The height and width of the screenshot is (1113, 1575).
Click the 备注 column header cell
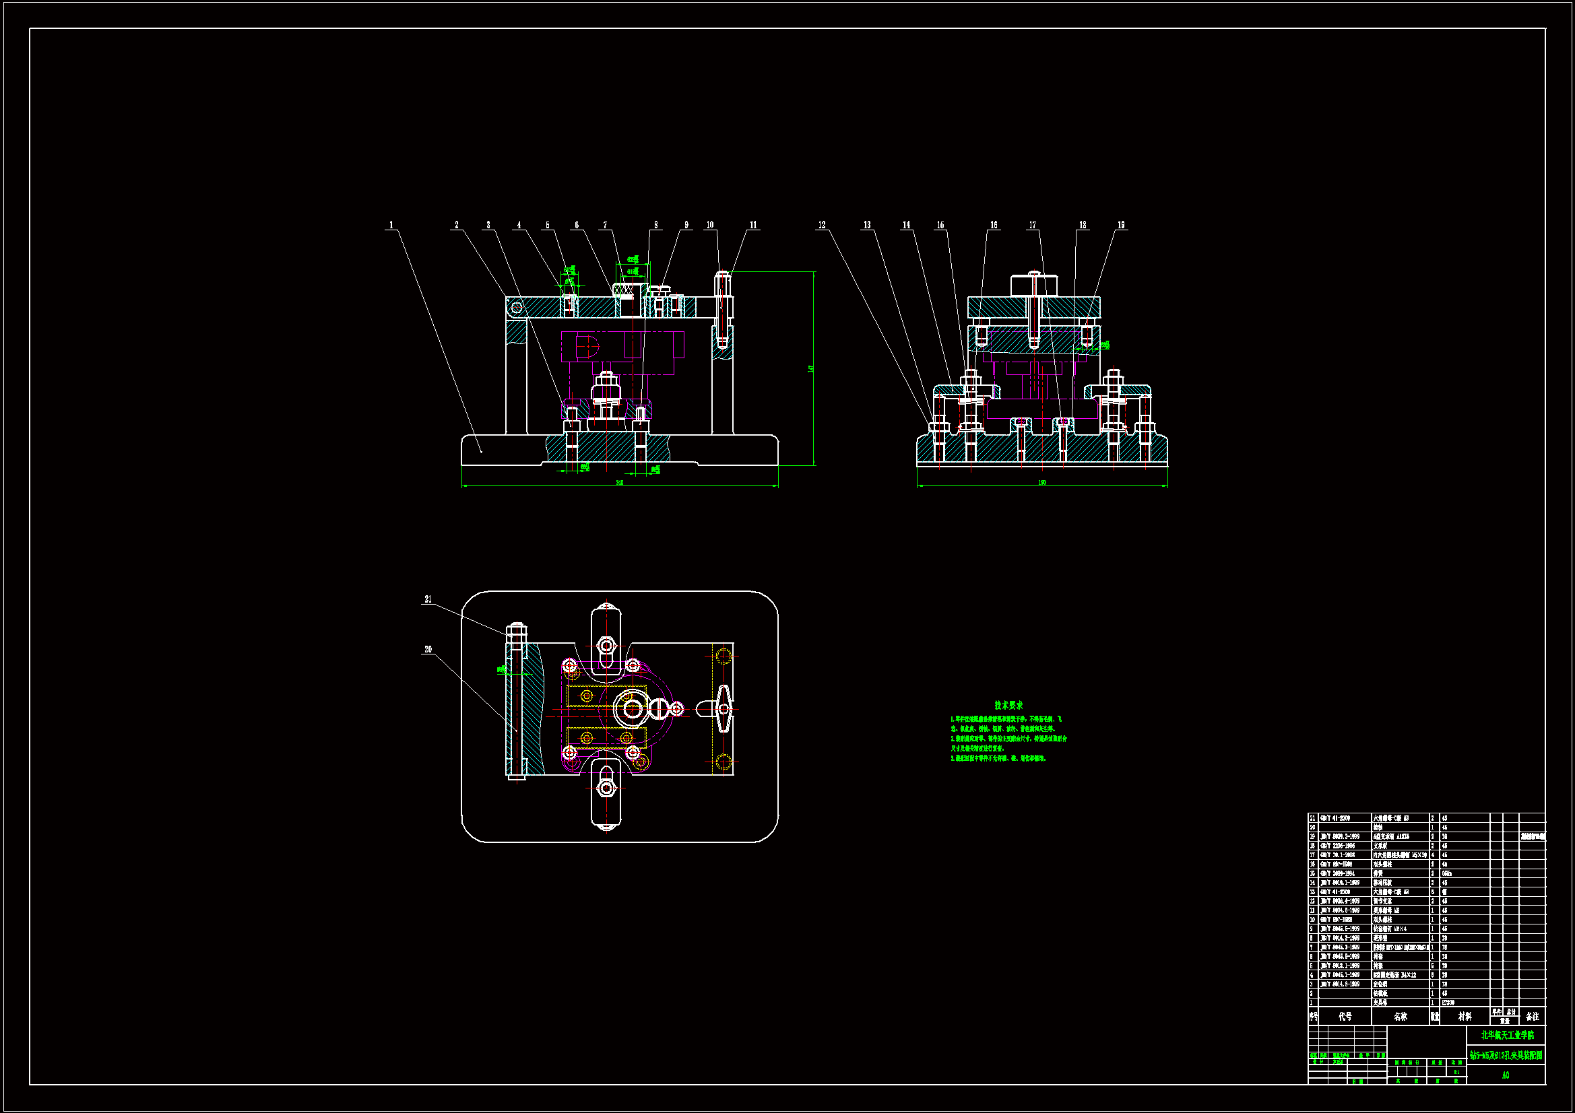tap(1532, 1016)
